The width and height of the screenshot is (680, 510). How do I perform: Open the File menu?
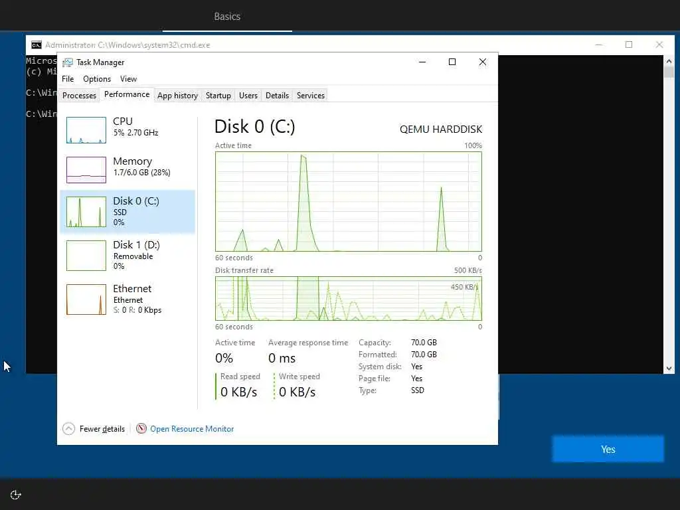[68, 79]
